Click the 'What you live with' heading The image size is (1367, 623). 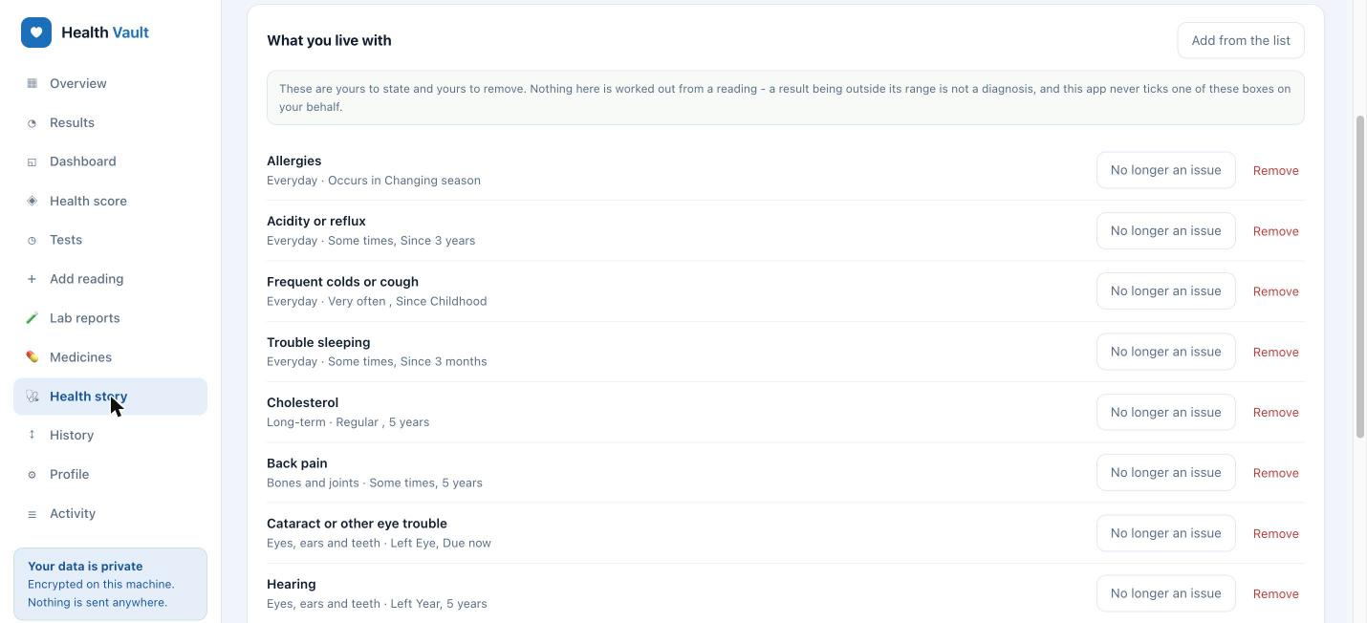click(x=329, y=40)
